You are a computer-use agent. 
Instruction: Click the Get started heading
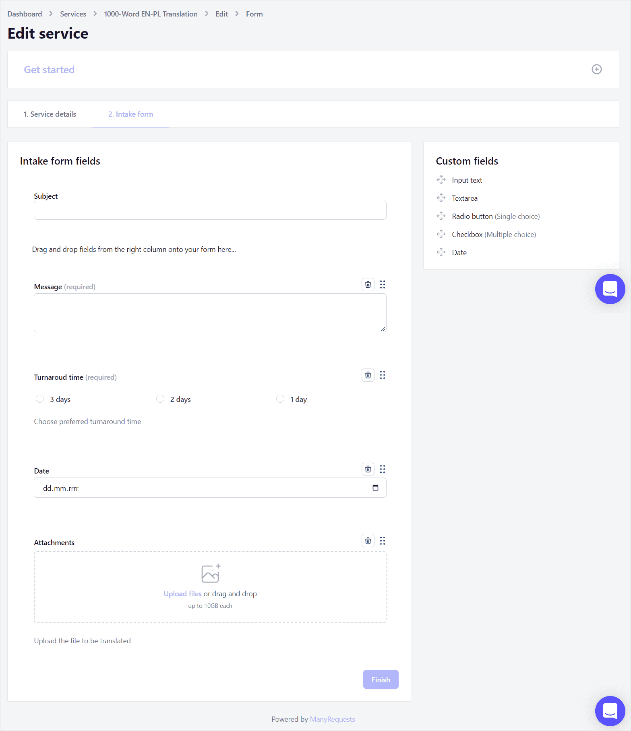[x=49, y=70]
